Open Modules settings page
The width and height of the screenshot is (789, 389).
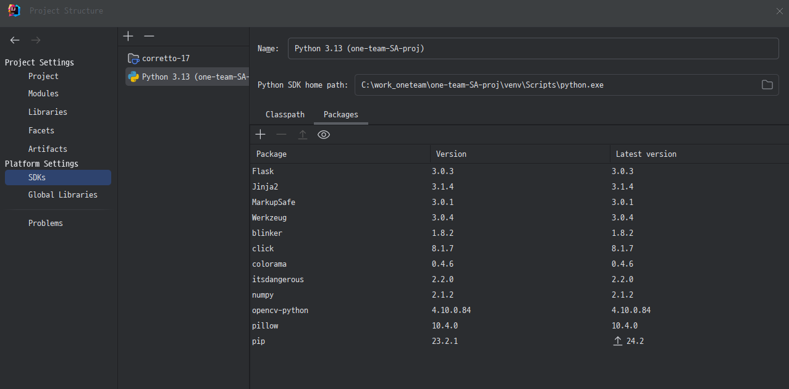43,93
